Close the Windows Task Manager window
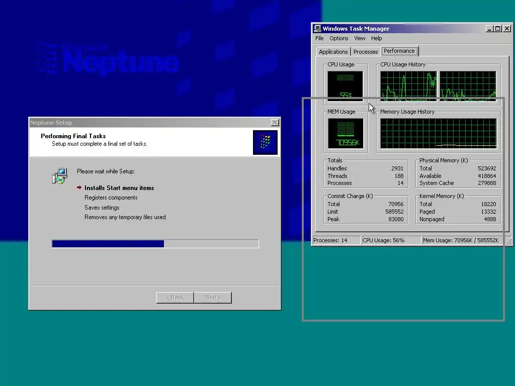Screen dimensions: 515x386 click(x=507, y=29)
